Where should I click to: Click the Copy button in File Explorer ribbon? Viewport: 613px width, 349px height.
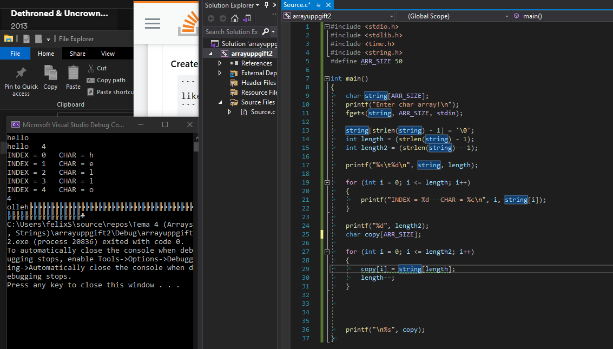pyautogui.click(x=50, y=77)
